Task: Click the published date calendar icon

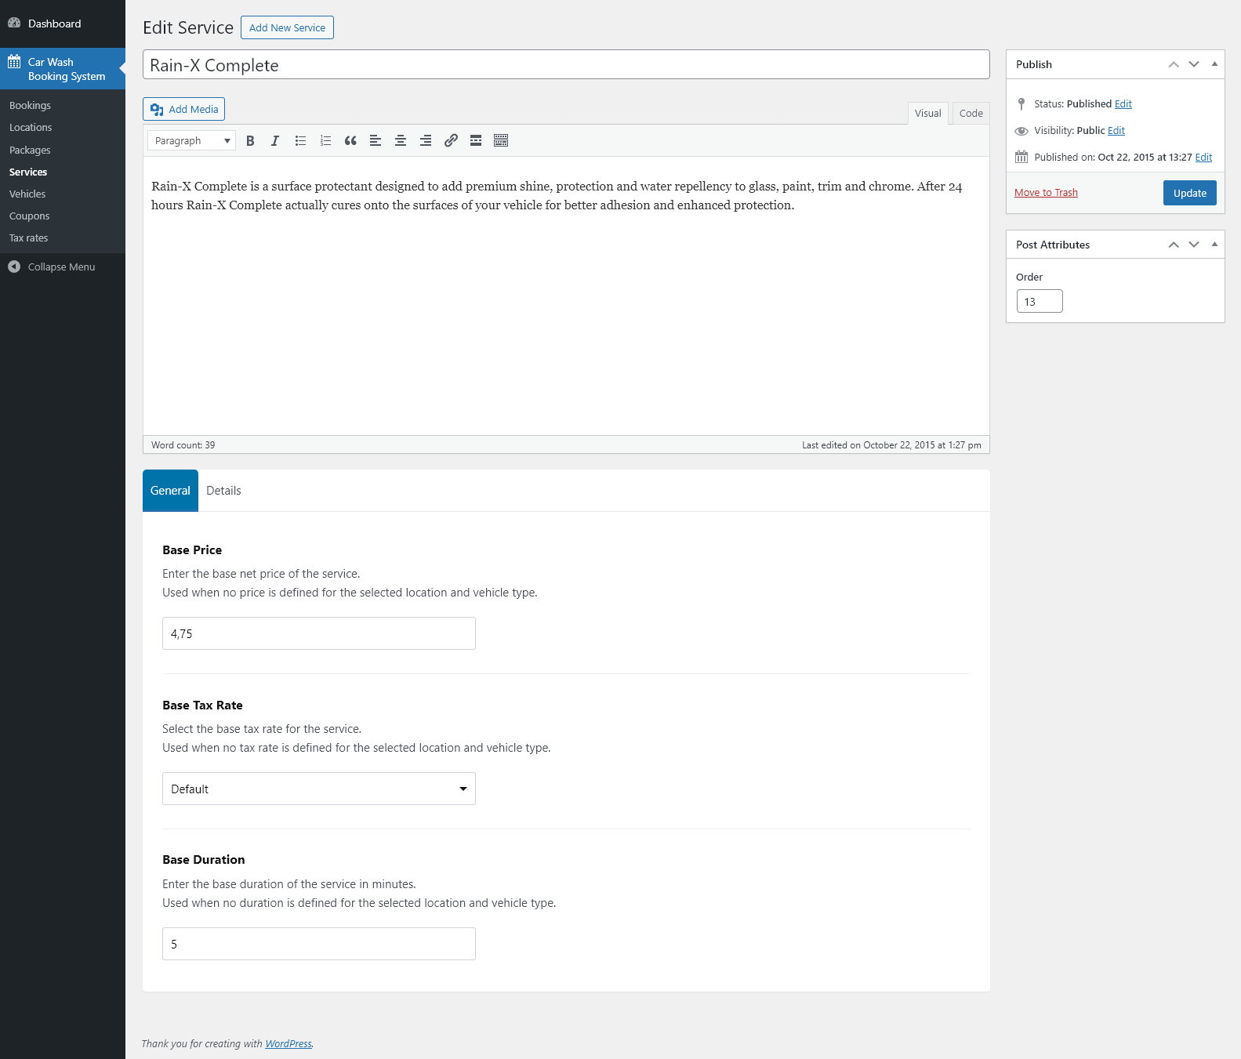Action: [1021, 158]
